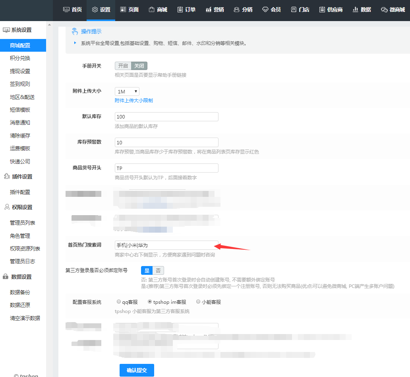Open the attachment upload size dropdown

click(x=127, y=91)
